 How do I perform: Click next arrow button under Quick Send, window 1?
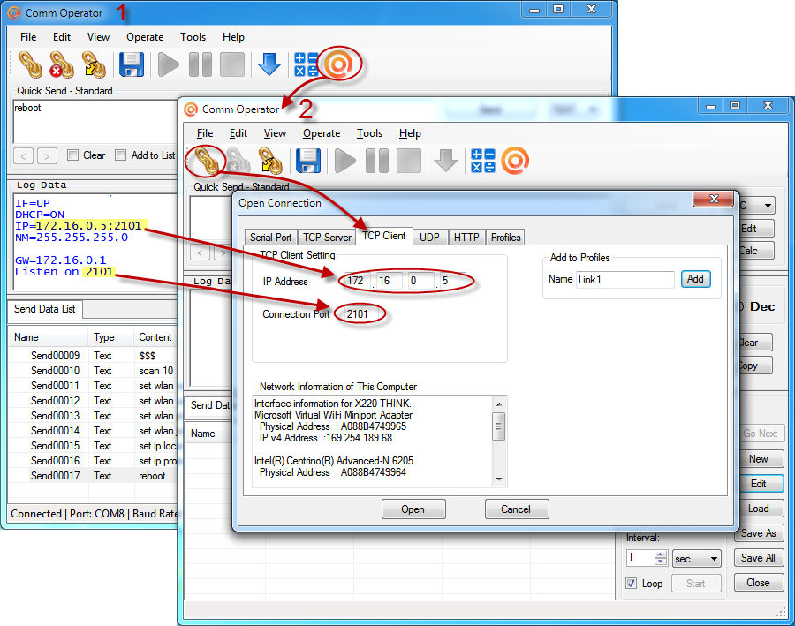pos(47,156)
